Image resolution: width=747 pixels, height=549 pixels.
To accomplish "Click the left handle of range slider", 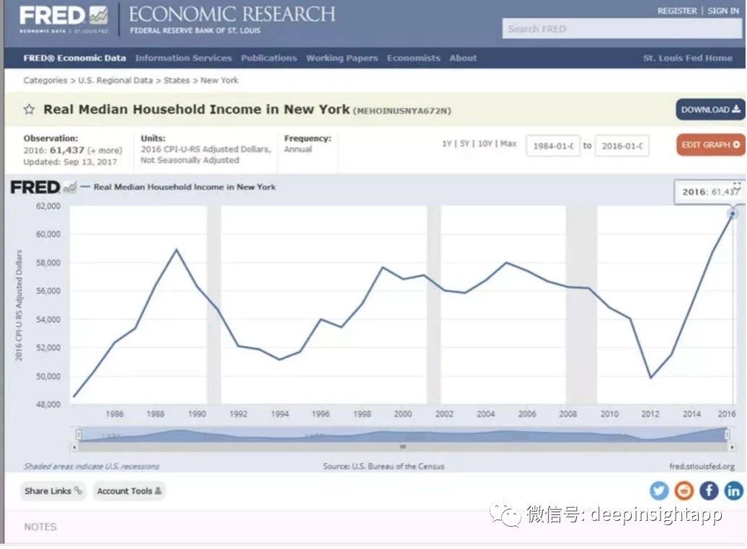I will 79,434.
